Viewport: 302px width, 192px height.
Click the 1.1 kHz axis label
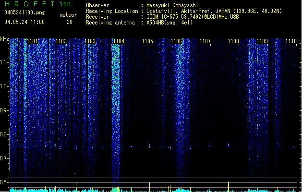[x=4, y=62]
